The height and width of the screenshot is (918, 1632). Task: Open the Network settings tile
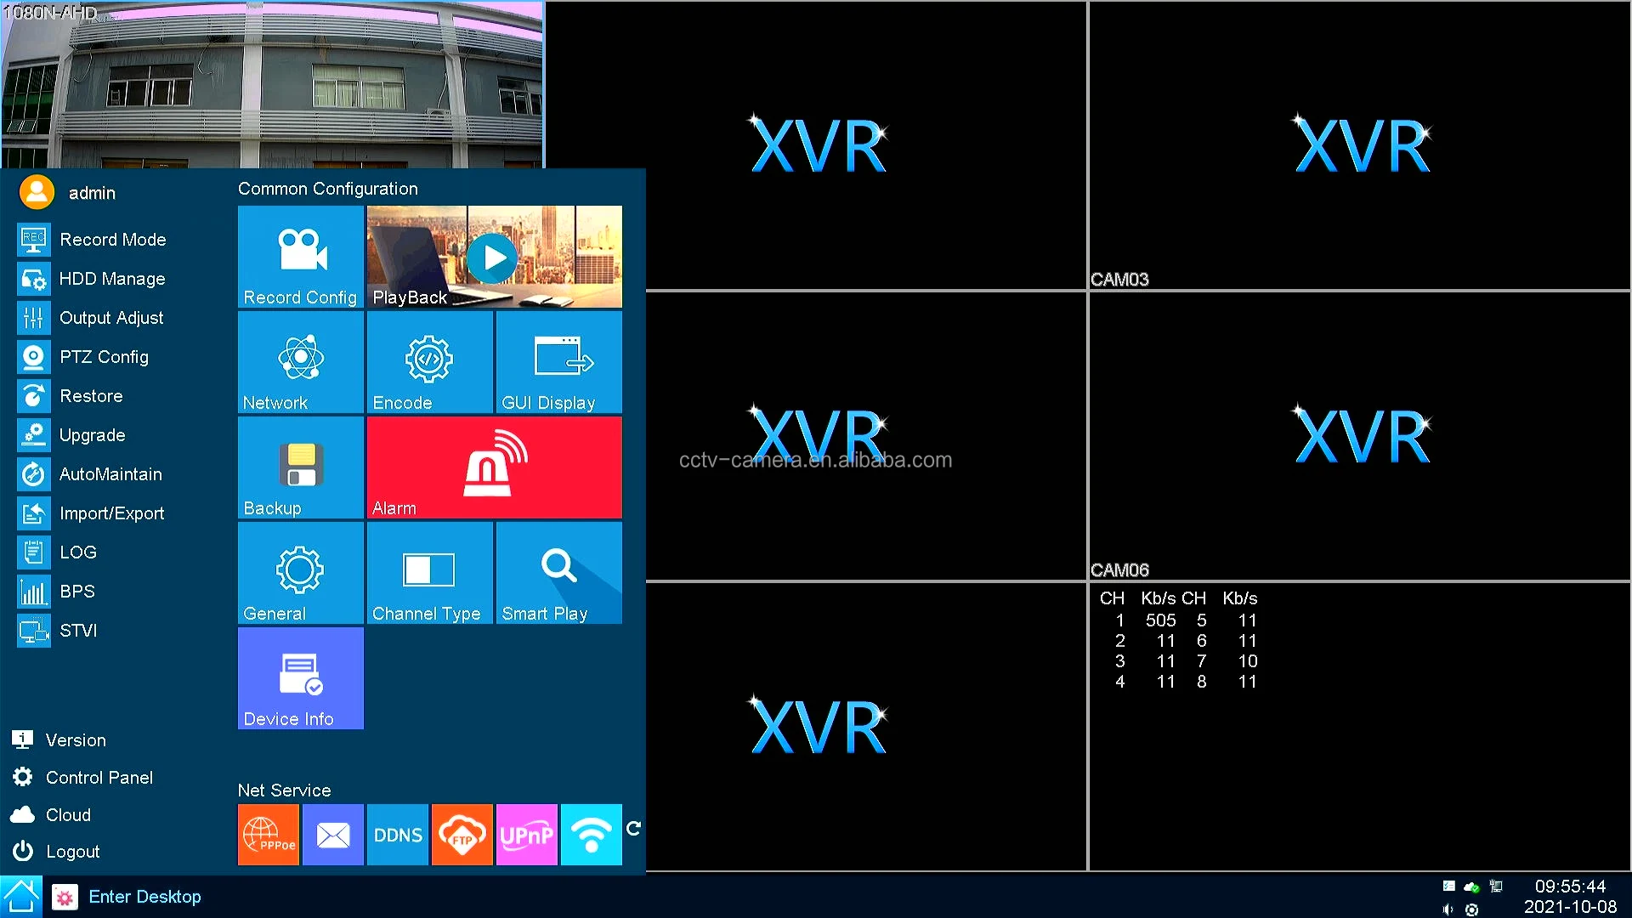point(300,362)
